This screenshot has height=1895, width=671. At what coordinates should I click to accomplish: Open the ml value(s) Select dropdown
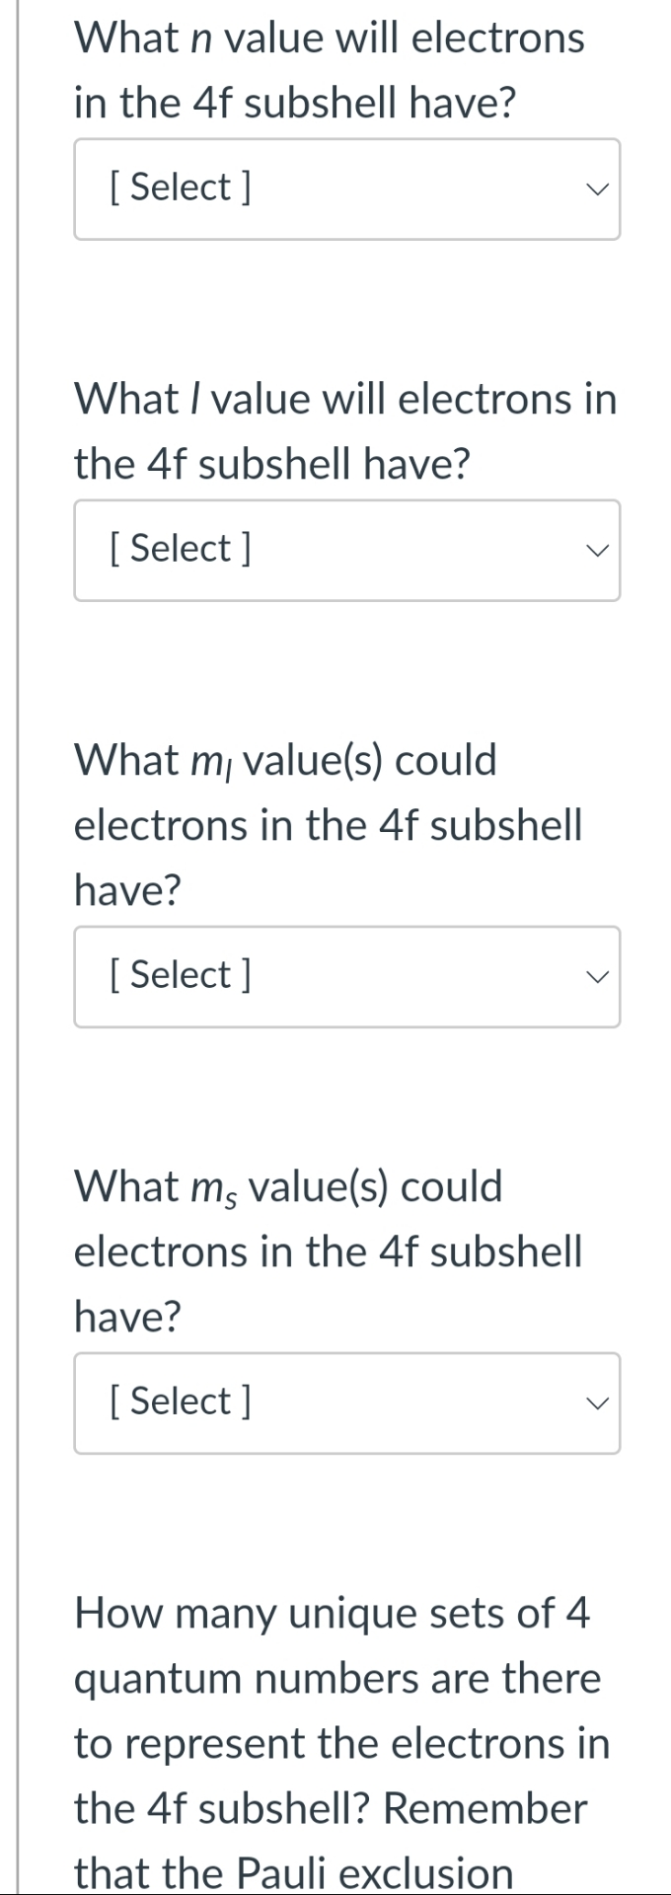tap(347, 976)
